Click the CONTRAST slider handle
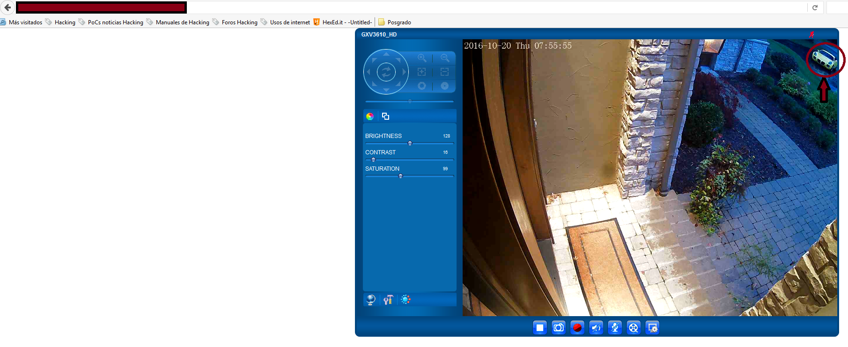The width and height of the screenshot is (848, 347). coord(373,160)
